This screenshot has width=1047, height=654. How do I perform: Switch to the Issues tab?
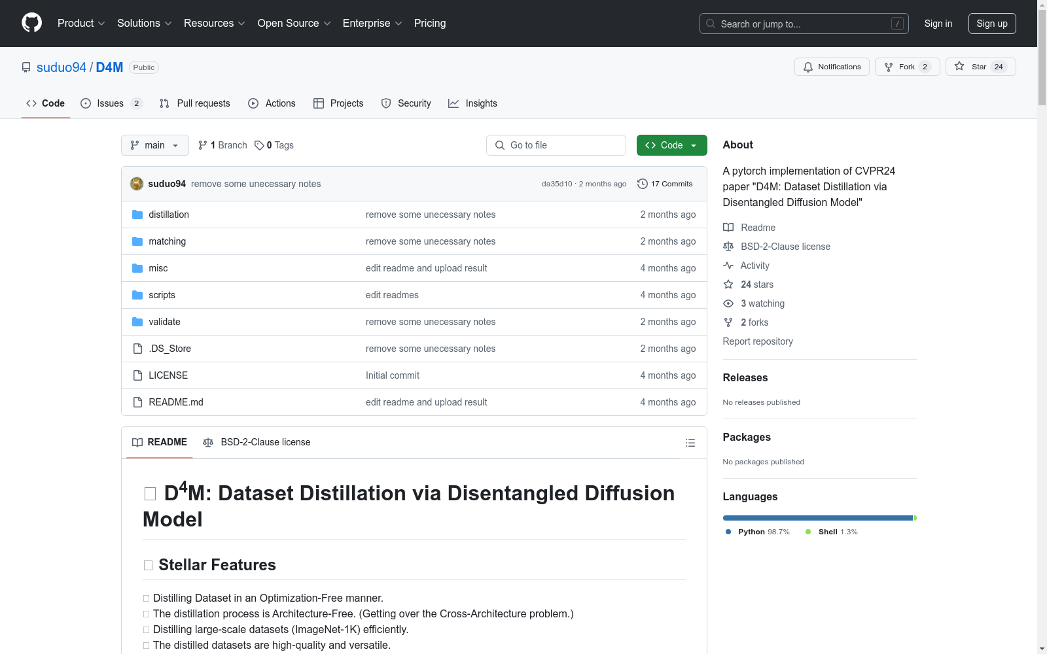(111, 103)
